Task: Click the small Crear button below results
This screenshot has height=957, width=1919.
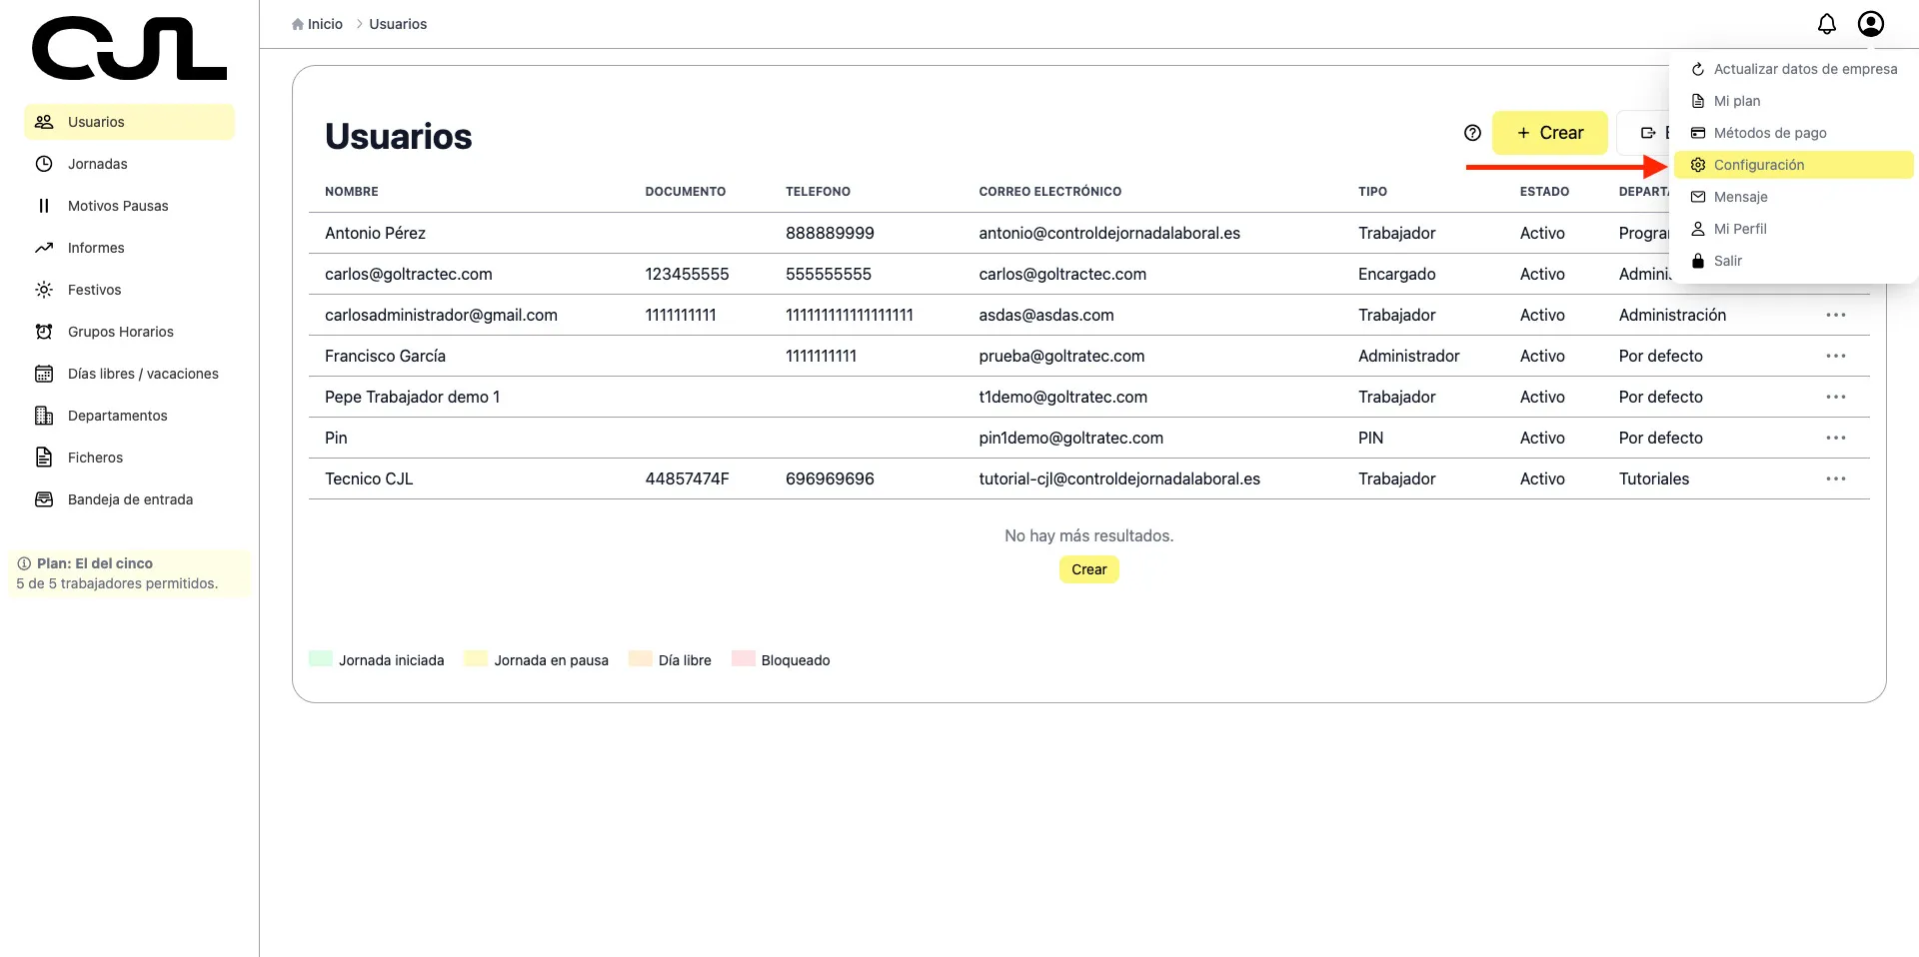Action: [1088, 569]
